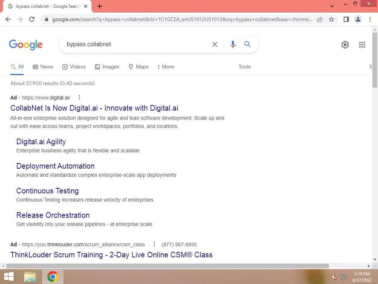The width and height of the screenshot is (378, 284).
Task: Switch to the News tab
Action: (43, 67)
